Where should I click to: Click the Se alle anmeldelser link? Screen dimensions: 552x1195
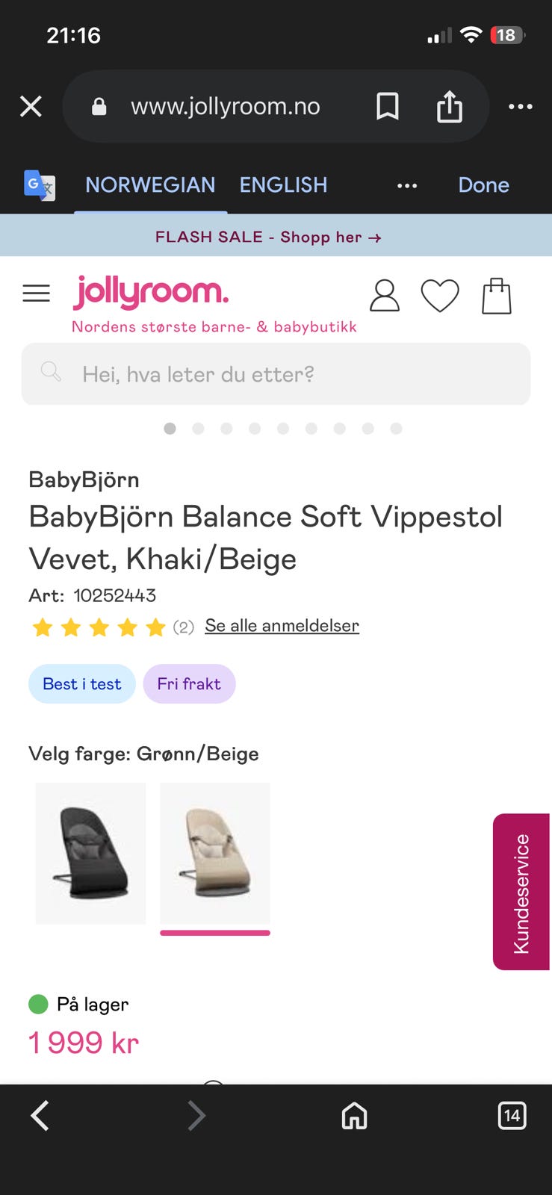click(x=282, y=626)
